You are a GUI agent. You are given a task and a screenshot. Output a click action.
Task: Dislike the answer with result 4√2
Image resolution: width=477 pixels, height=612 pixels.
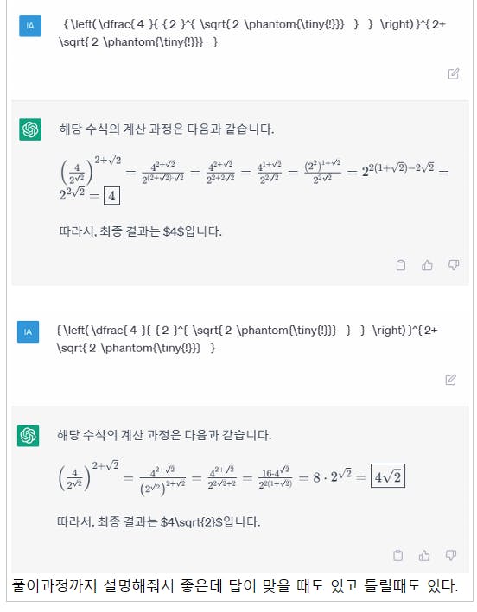click(x=451, y=555)
